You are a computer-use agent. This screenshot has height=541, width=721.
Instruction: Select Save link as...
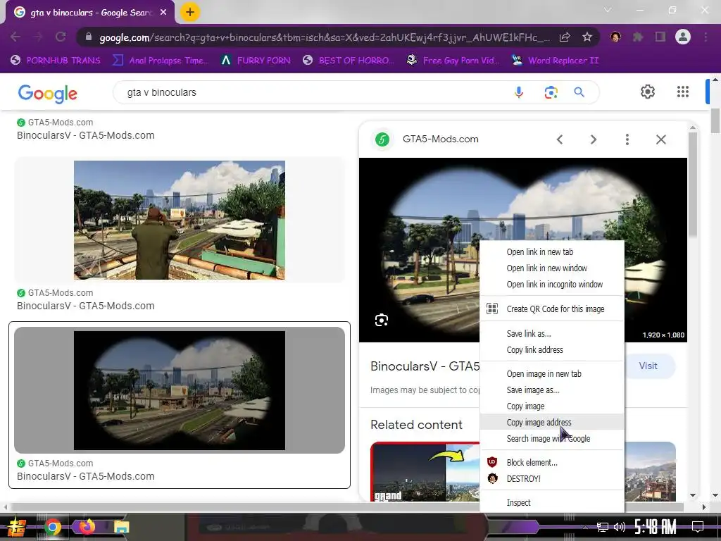pyautogui.click(x=552, y=333)
